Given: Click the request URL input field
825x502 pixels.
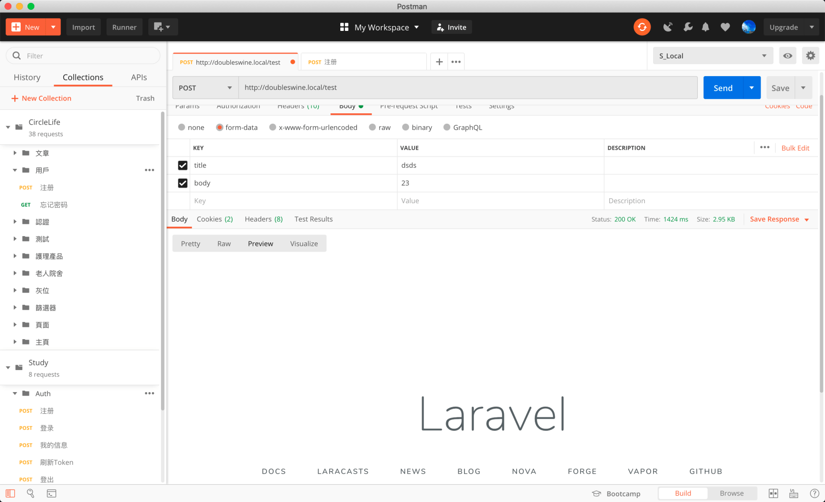Looking at the screenshot, I should (468, 88).
